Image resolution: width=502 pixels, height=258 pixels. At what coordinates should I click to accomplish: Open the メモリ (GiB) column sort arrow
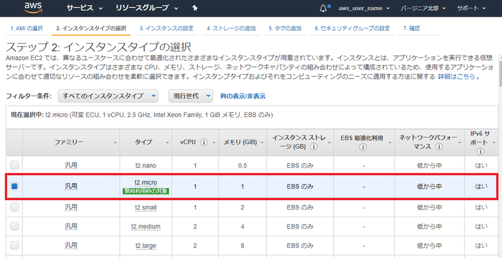(x=262, y=142)
